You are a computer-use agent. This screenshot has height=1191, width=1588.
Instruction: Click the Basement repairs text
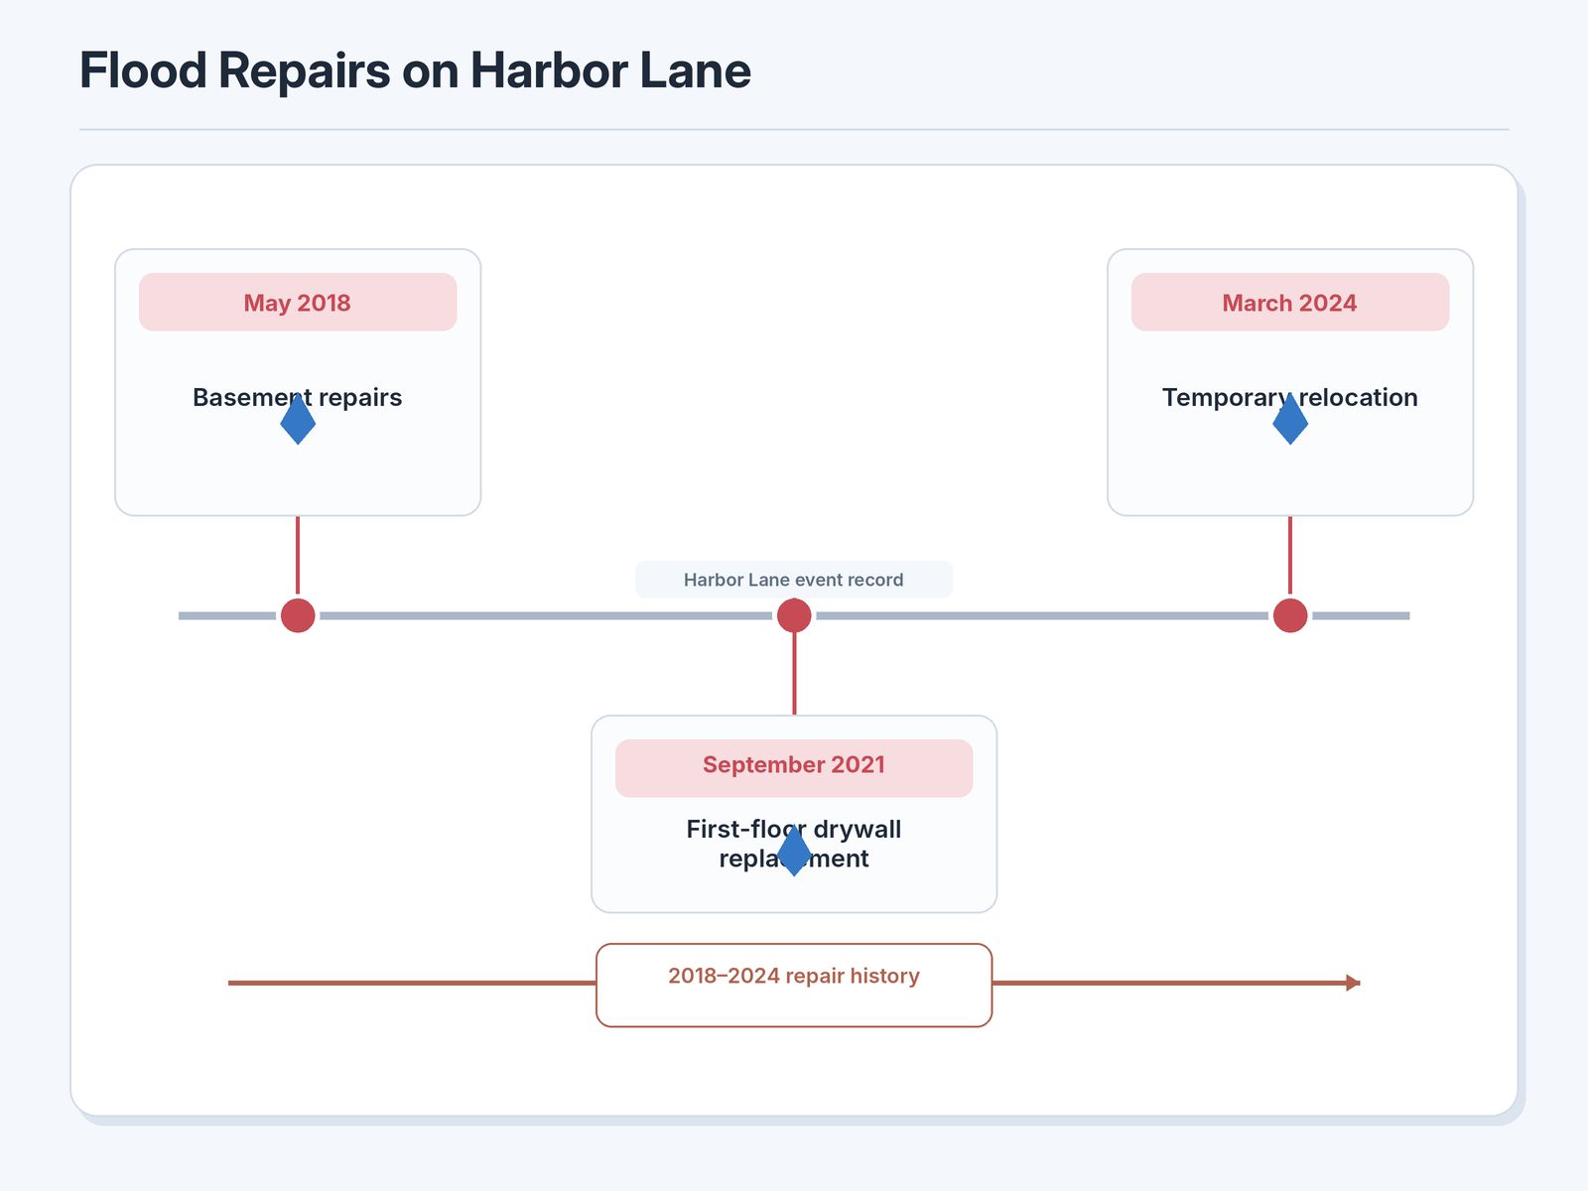(298, 398)
